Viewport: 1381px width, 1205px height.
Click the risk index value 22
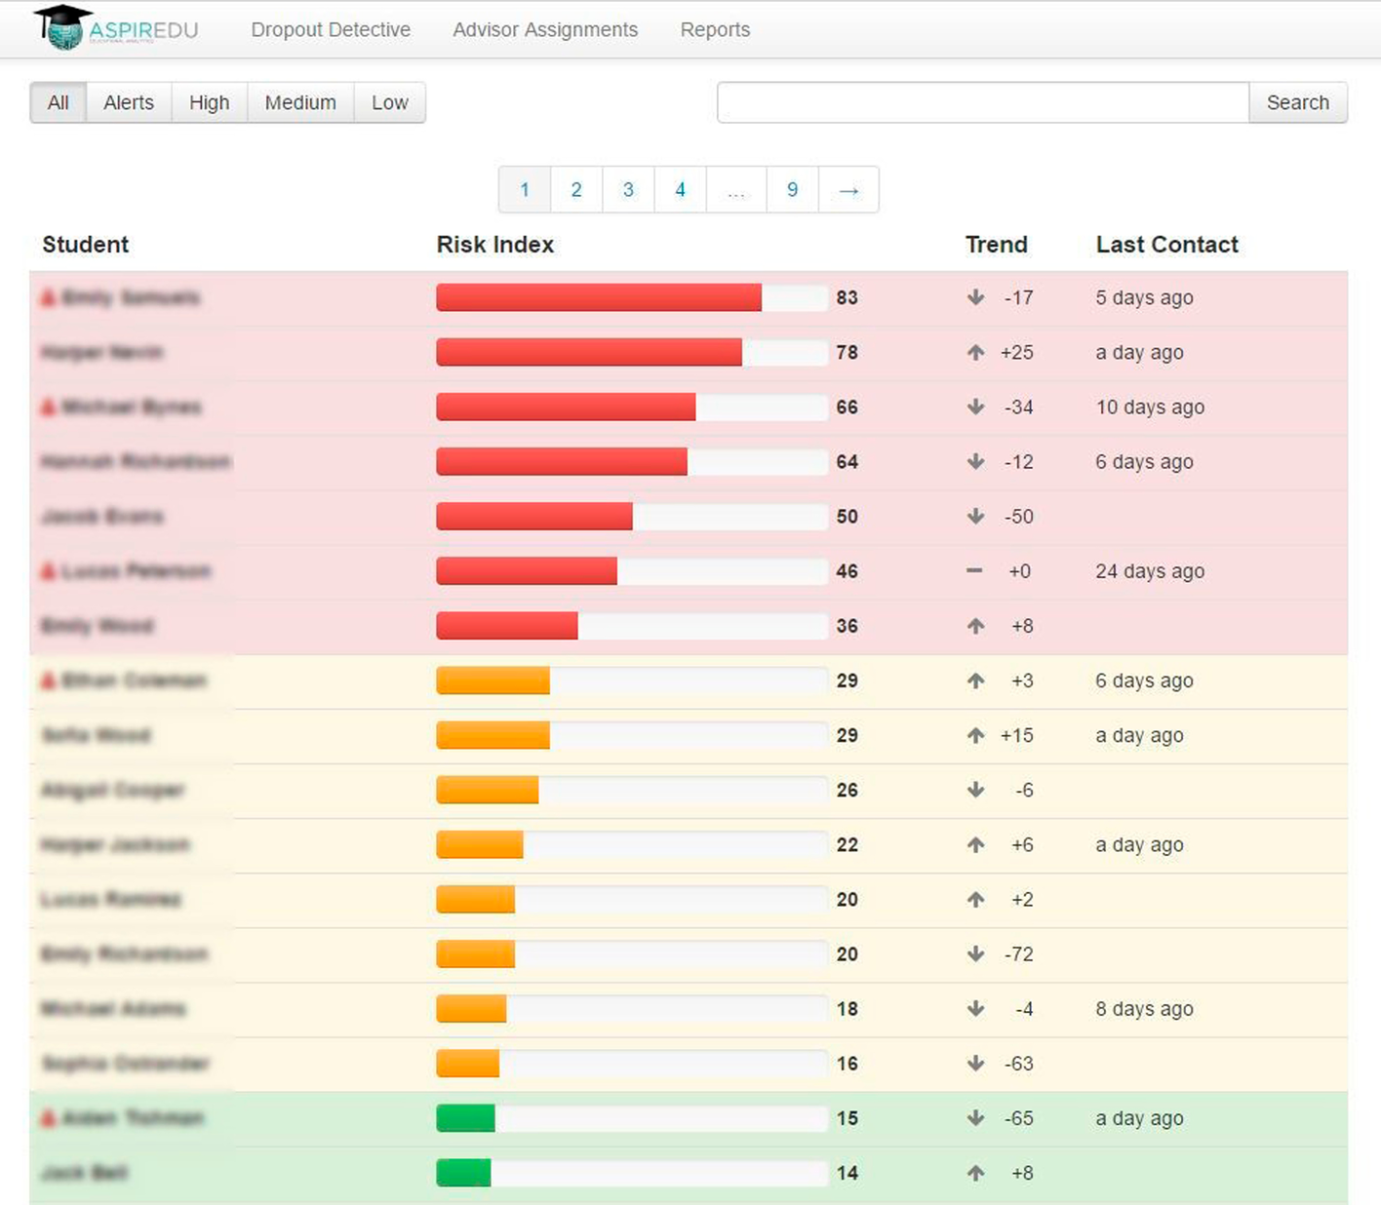tap(848, 845)
